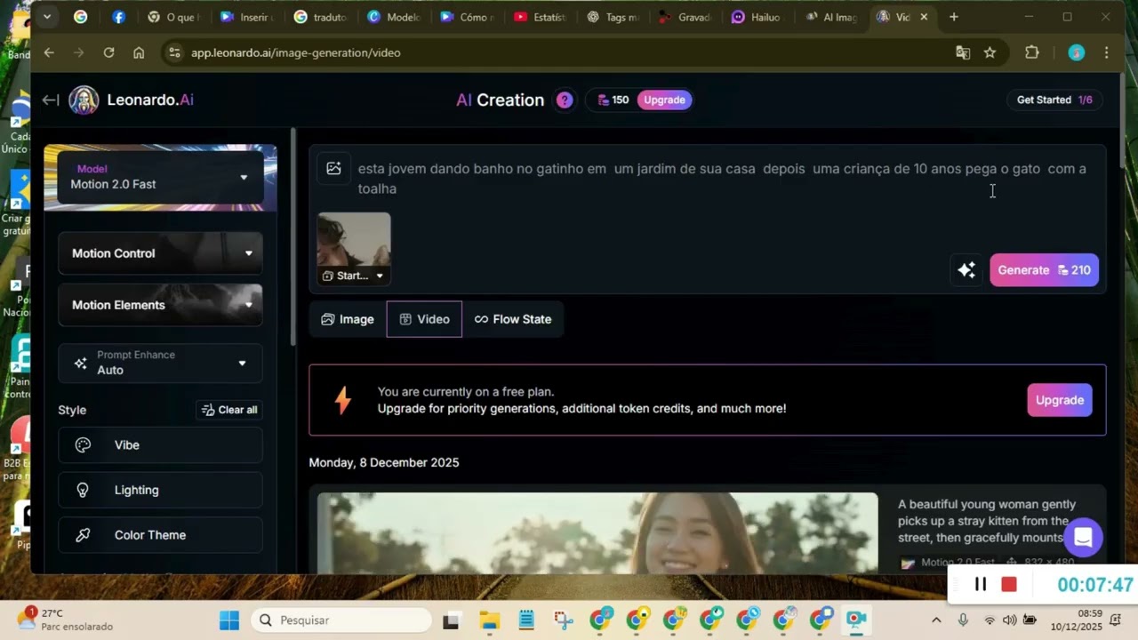Switch to the Flow State tab

point(513,319)
